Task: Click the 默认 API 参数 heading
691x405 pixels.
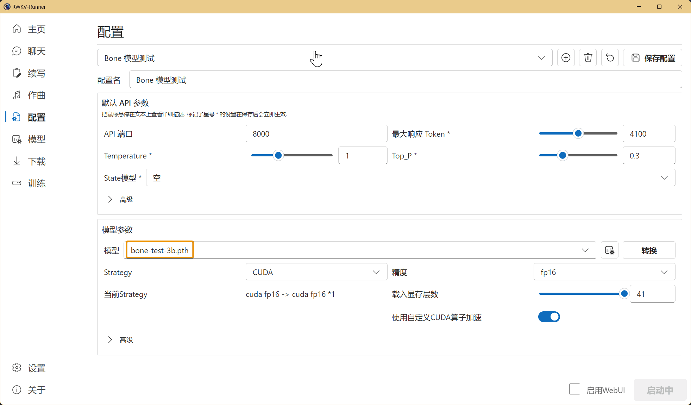Action: 125,103
